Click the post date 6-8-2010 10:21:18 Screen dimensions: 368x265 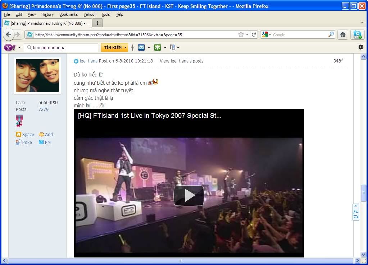coord(134,61)
